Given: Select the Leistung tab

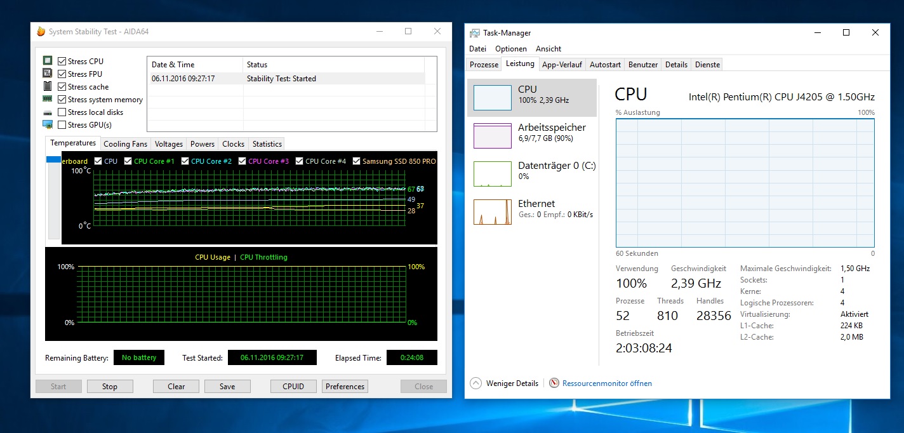Looking at the screenshot, I should 520,64.
